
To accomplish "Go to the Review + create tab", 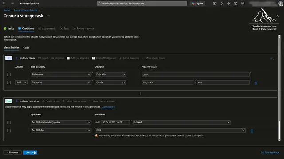I will tap(83, 28).
